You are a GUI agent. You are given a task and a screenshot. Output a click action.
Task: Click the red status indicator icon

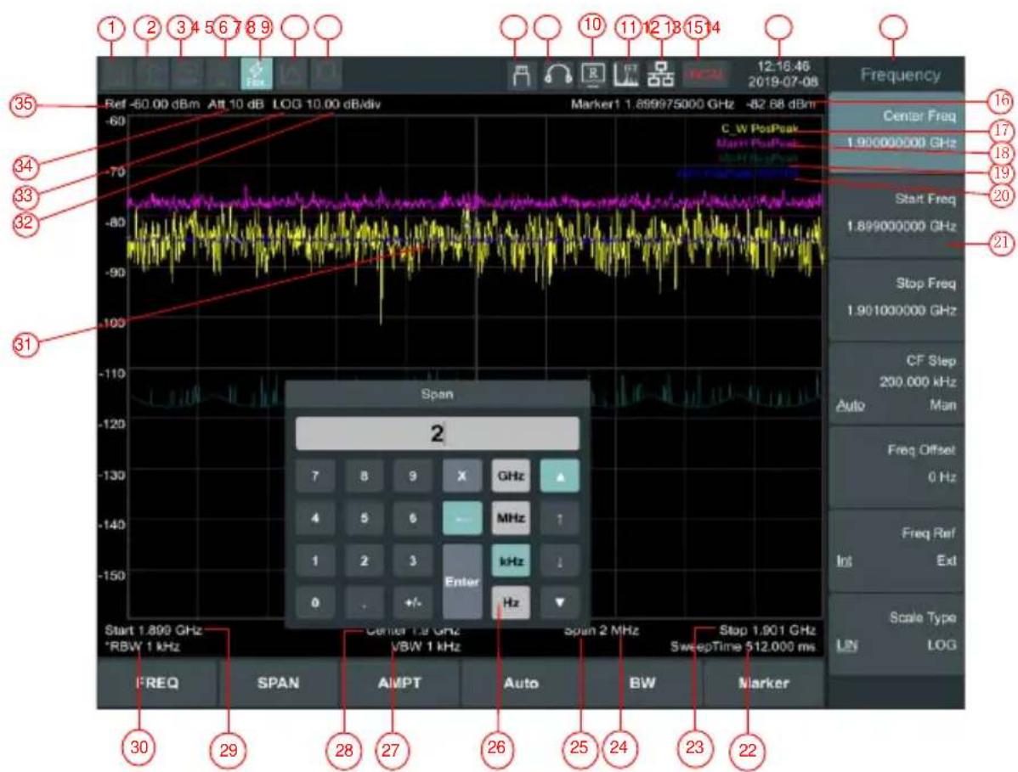click(704, 75)
